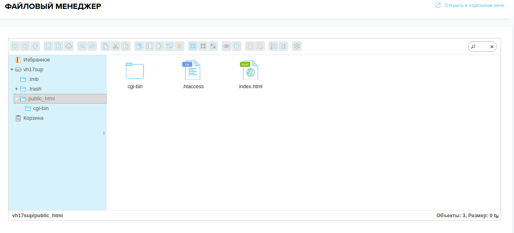Click the Undo toolbar icon
Viewport: 514px width, 233px height.
(82, 47)
